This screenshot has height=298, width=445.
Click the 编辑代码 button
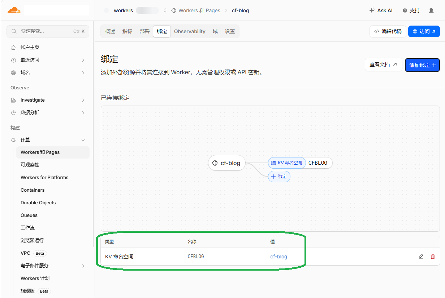tap(388, 31)
